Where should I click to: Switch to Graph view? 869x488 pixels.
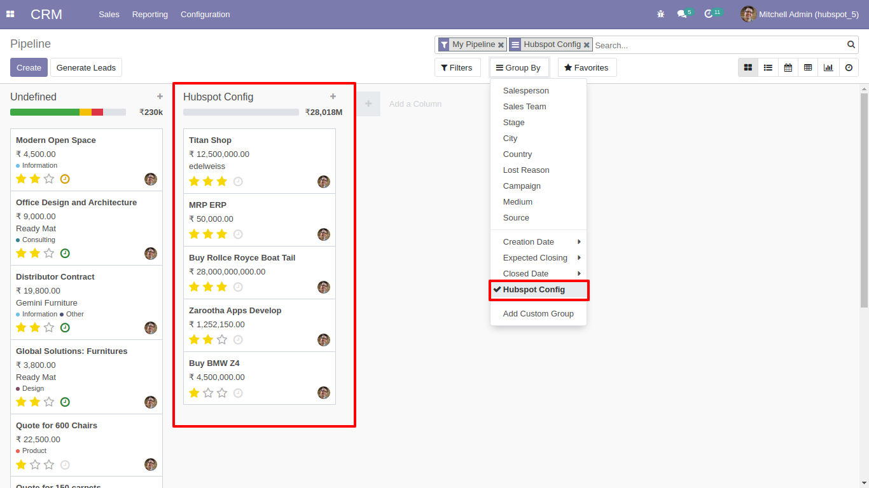(828, 67)
